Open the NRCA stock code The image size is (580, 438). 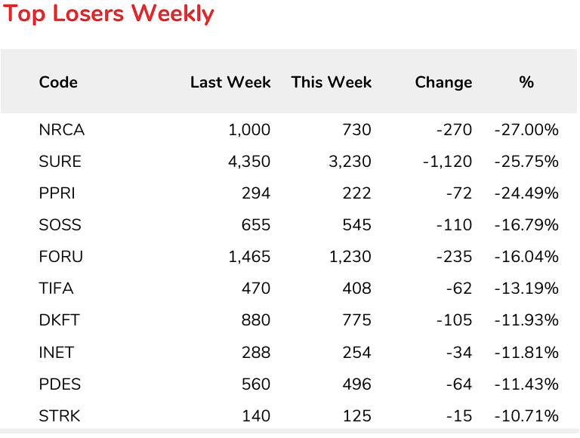(61, 130)
